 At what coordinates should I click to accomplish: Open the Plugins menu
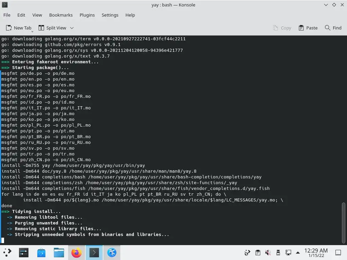point(87,15)
